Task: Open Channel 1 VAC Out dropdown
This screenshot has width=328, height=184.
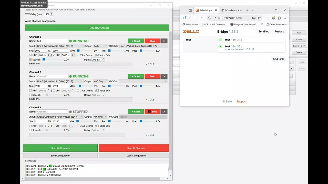Action: pyautogui.click(x=143, y=46)
